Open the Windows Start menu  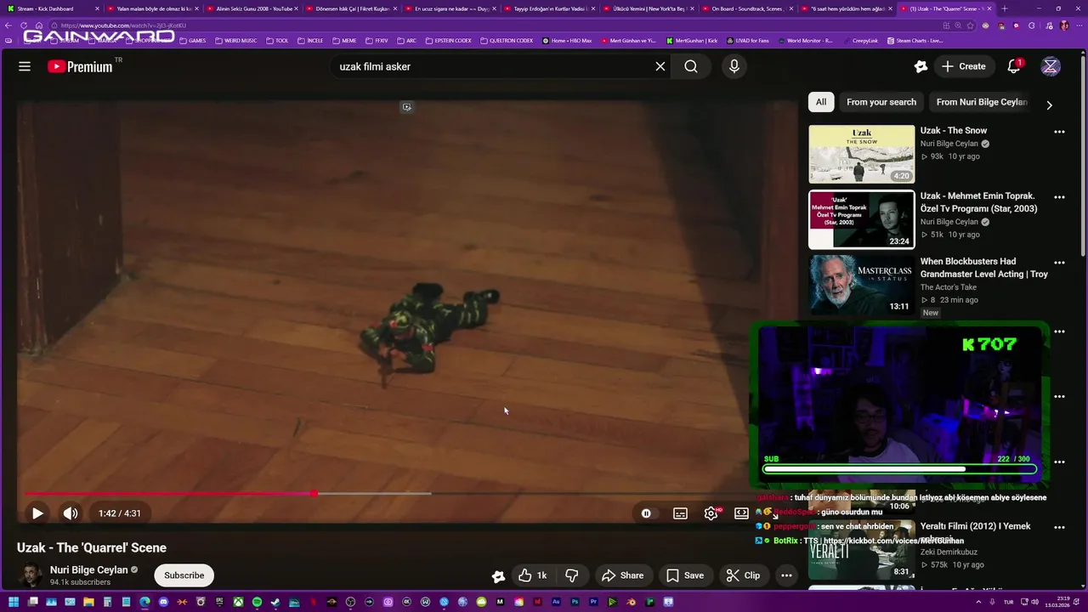[x=14, y=602]
